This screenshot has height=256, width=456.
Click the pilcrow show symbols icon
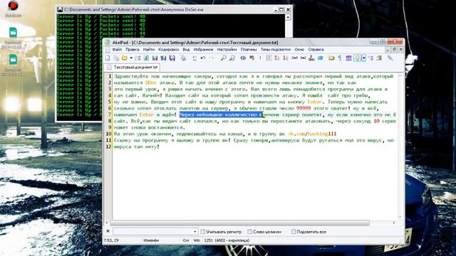tap(340, 58)
